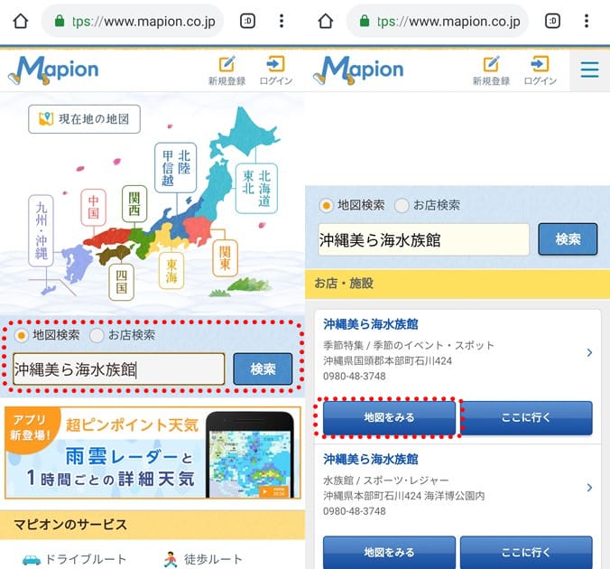
Task: Click Mapion logo on right page
Action: (358, 70)
